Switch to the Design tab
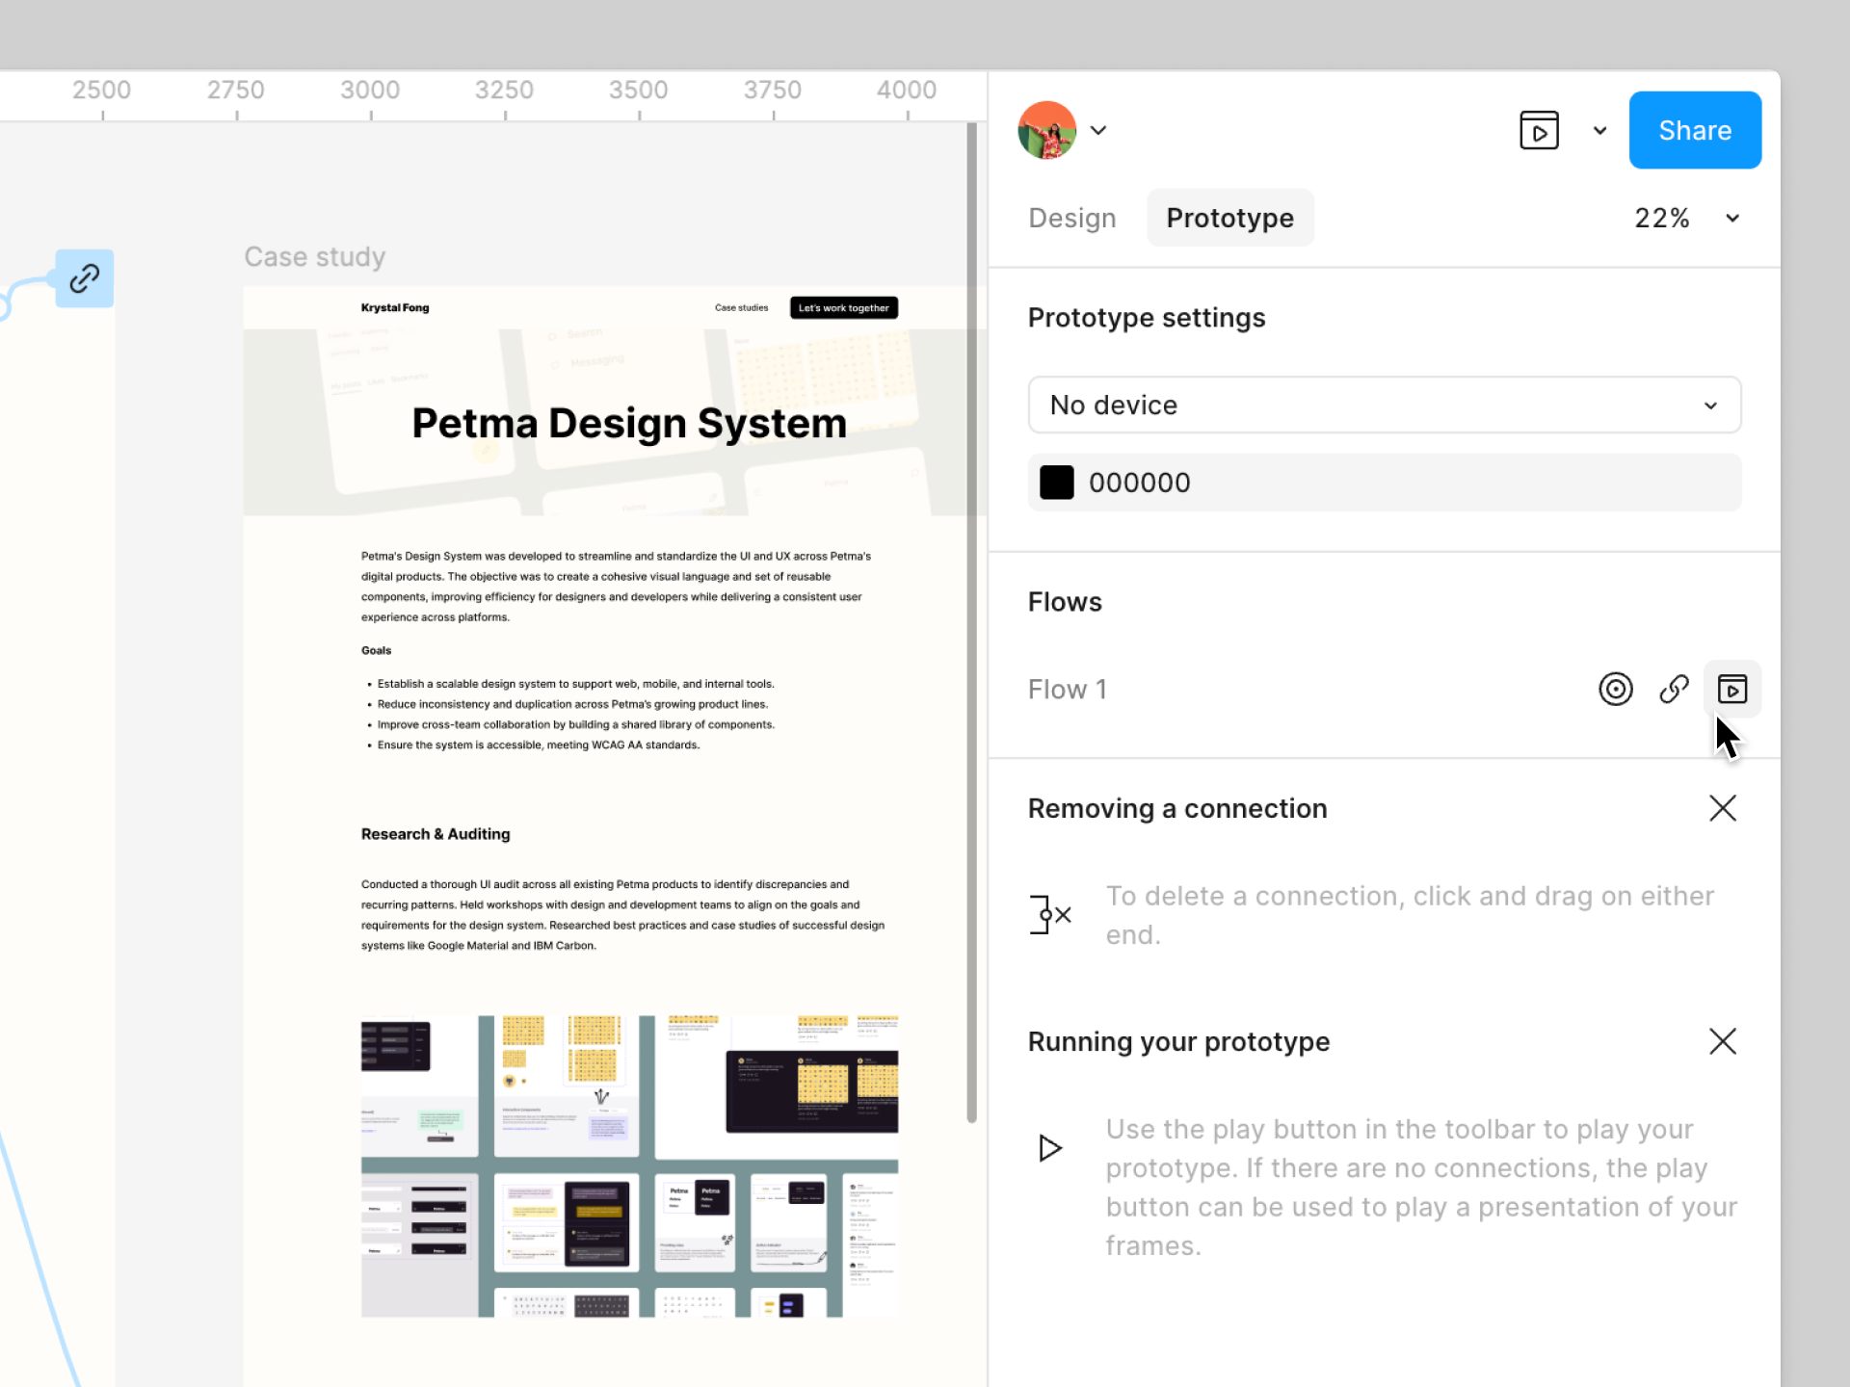Screen dimensions: 1850x1387 point(1071,219)
